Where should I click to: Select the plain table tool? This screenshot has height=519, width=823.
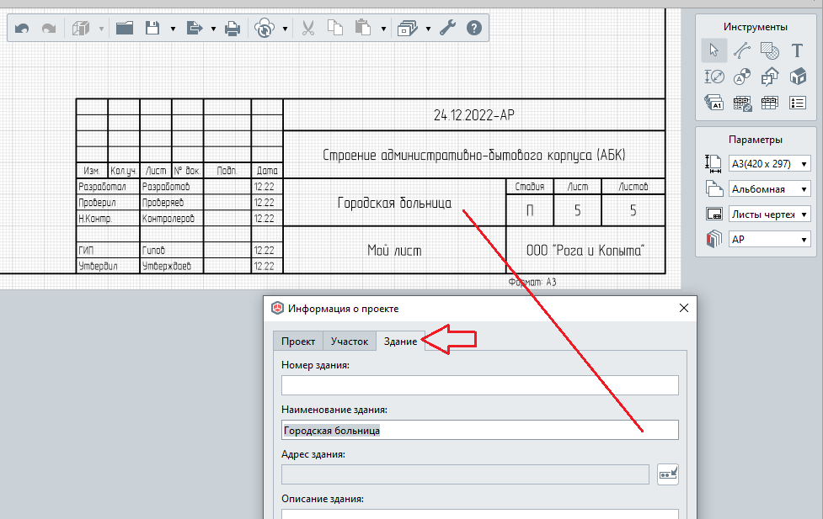(769, 103)
